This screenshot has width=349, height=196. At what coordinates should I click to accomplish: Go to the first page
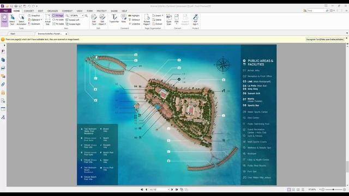click(142, 189)
